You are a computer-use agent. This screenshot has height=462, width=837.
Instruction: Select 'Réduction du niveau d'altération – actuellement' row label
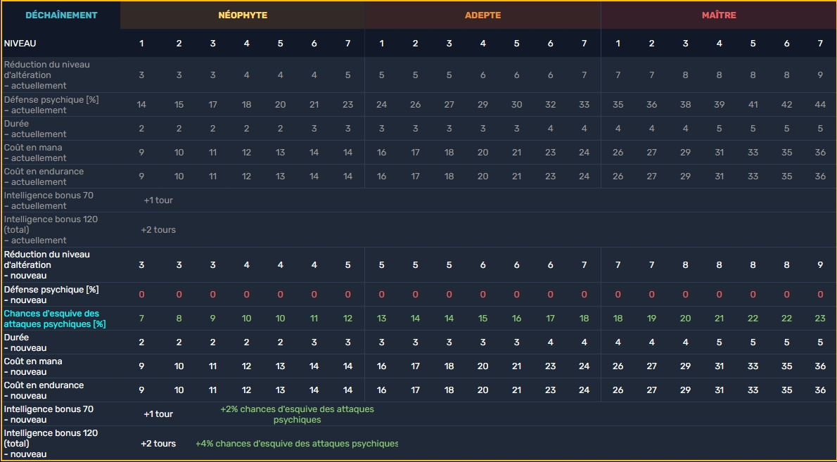[x=47, y=75]
